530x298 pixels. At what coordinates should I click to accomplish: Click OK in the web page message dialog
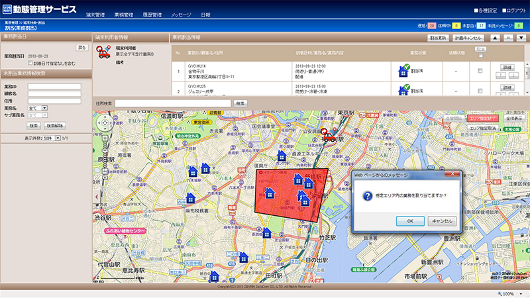410,221
